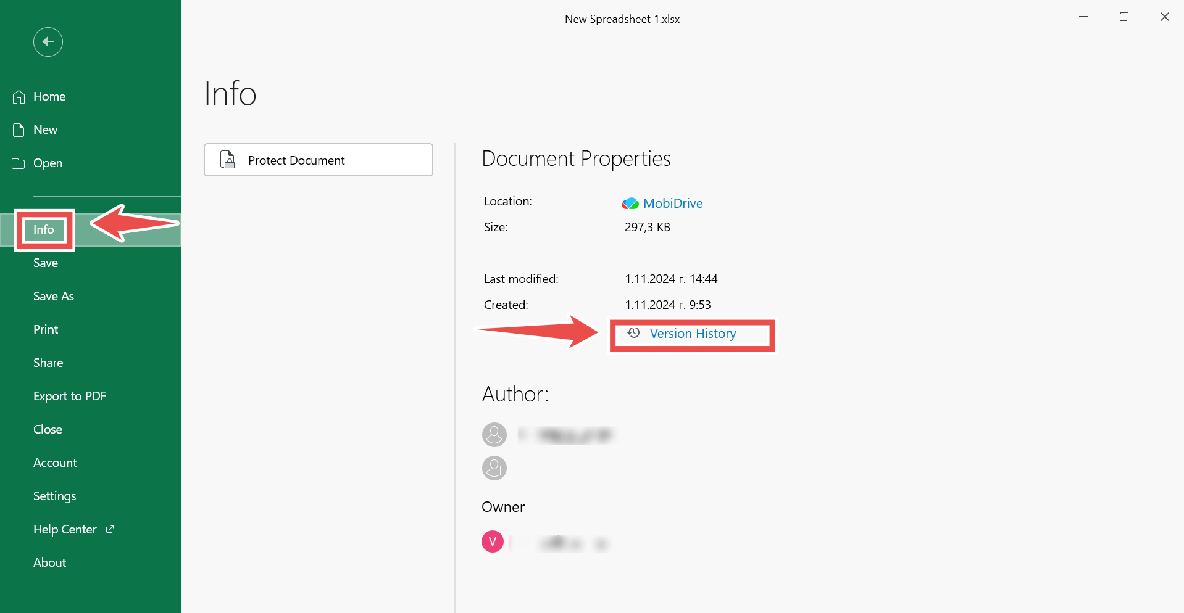Click the Help Center external link icon

110,529
